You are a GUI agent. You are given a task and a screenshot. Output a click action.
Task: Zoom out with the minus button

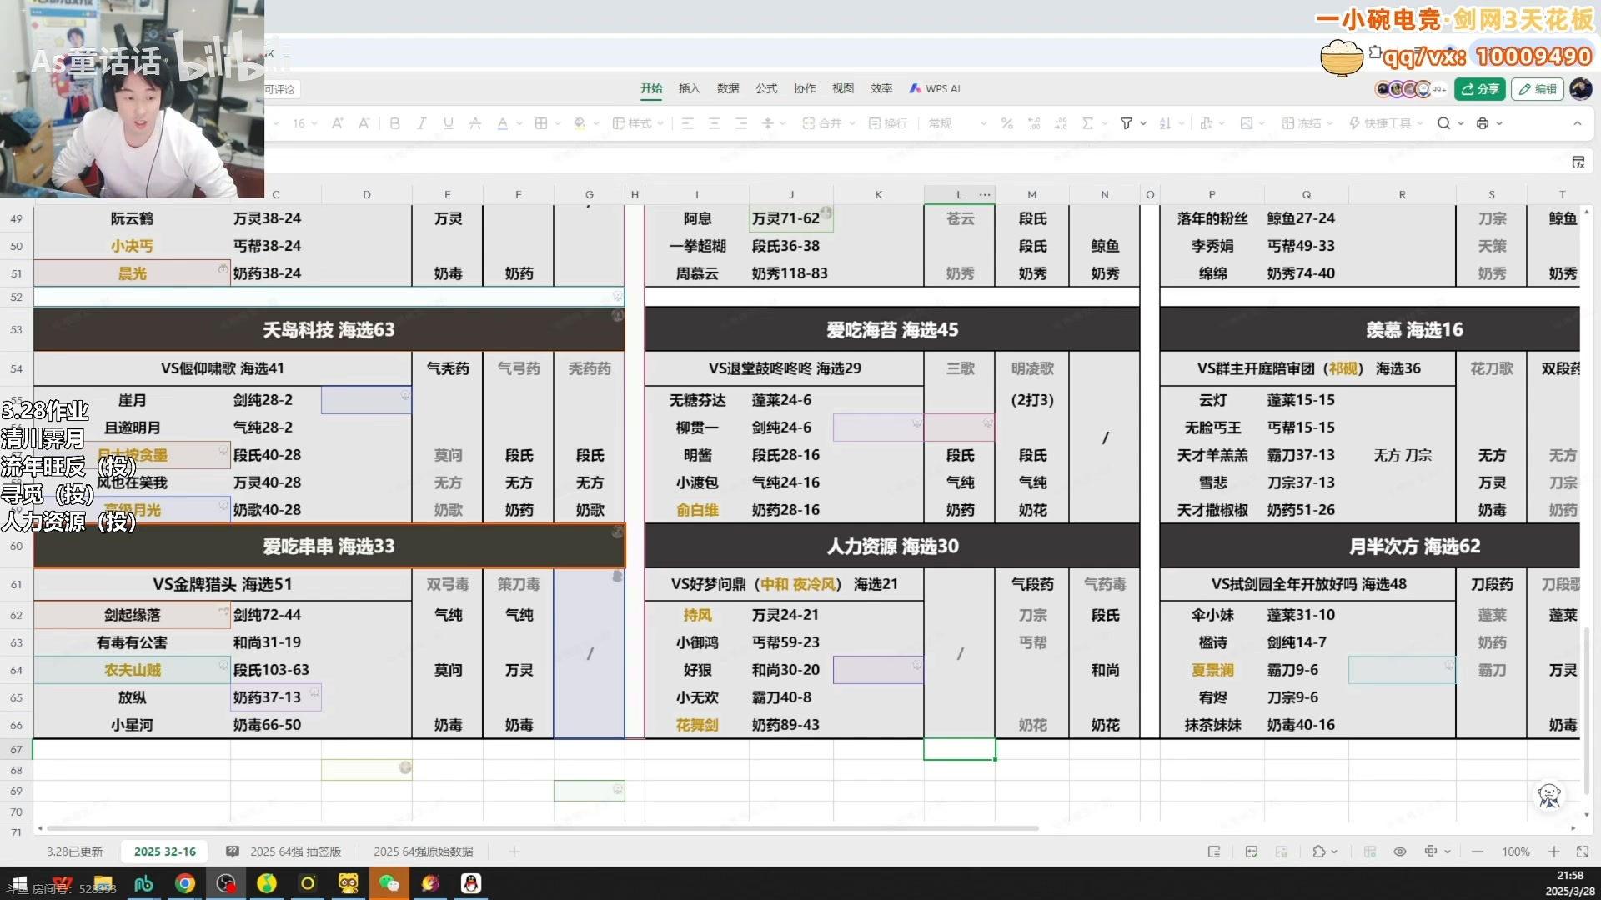coord(1478,852)
